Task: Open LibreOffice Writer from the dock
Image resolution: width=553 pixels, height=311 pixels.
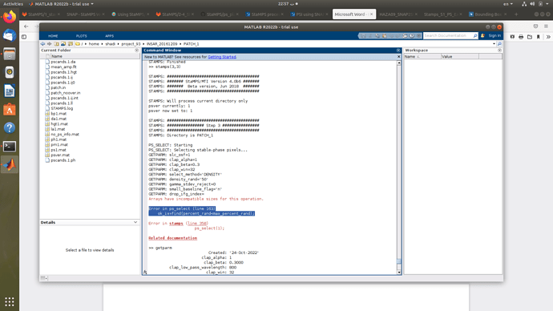Action: 10,91
